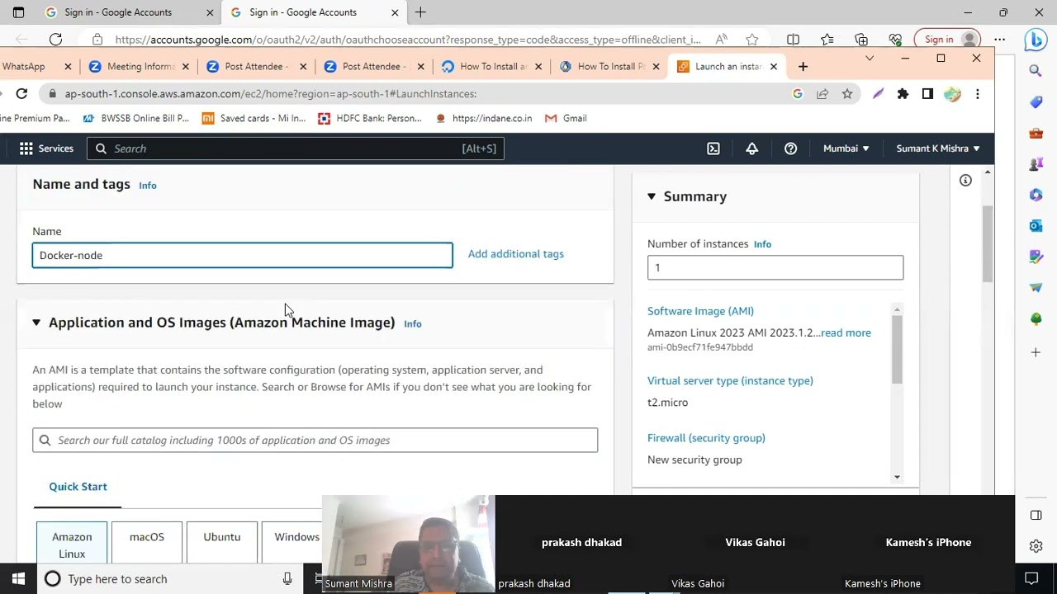Select Quick Start tab
This screenshot has width=1057, height=594.
[x=78, y=487]
